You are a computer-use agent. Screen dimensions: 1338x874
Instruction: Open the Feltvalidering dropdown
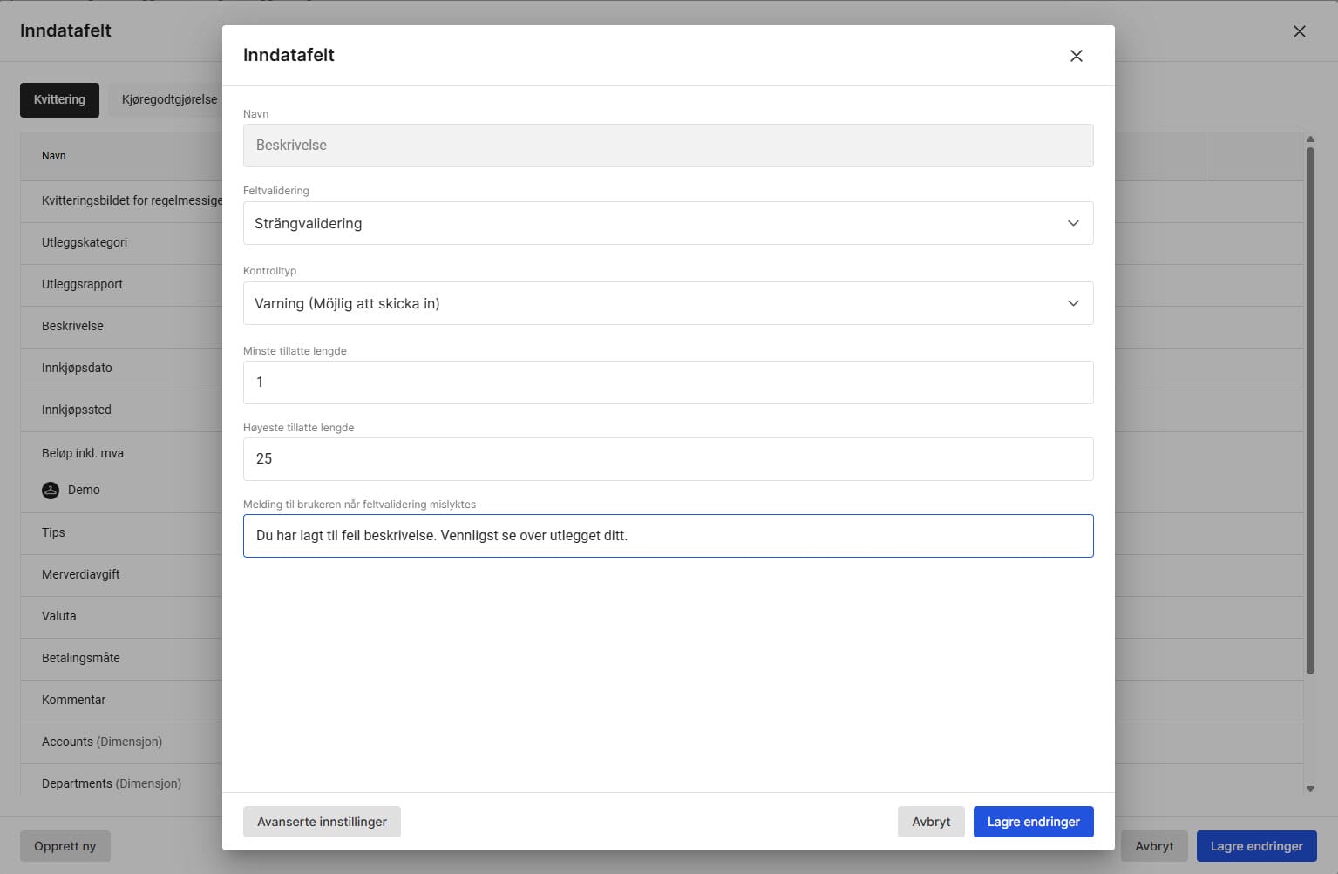667,223
